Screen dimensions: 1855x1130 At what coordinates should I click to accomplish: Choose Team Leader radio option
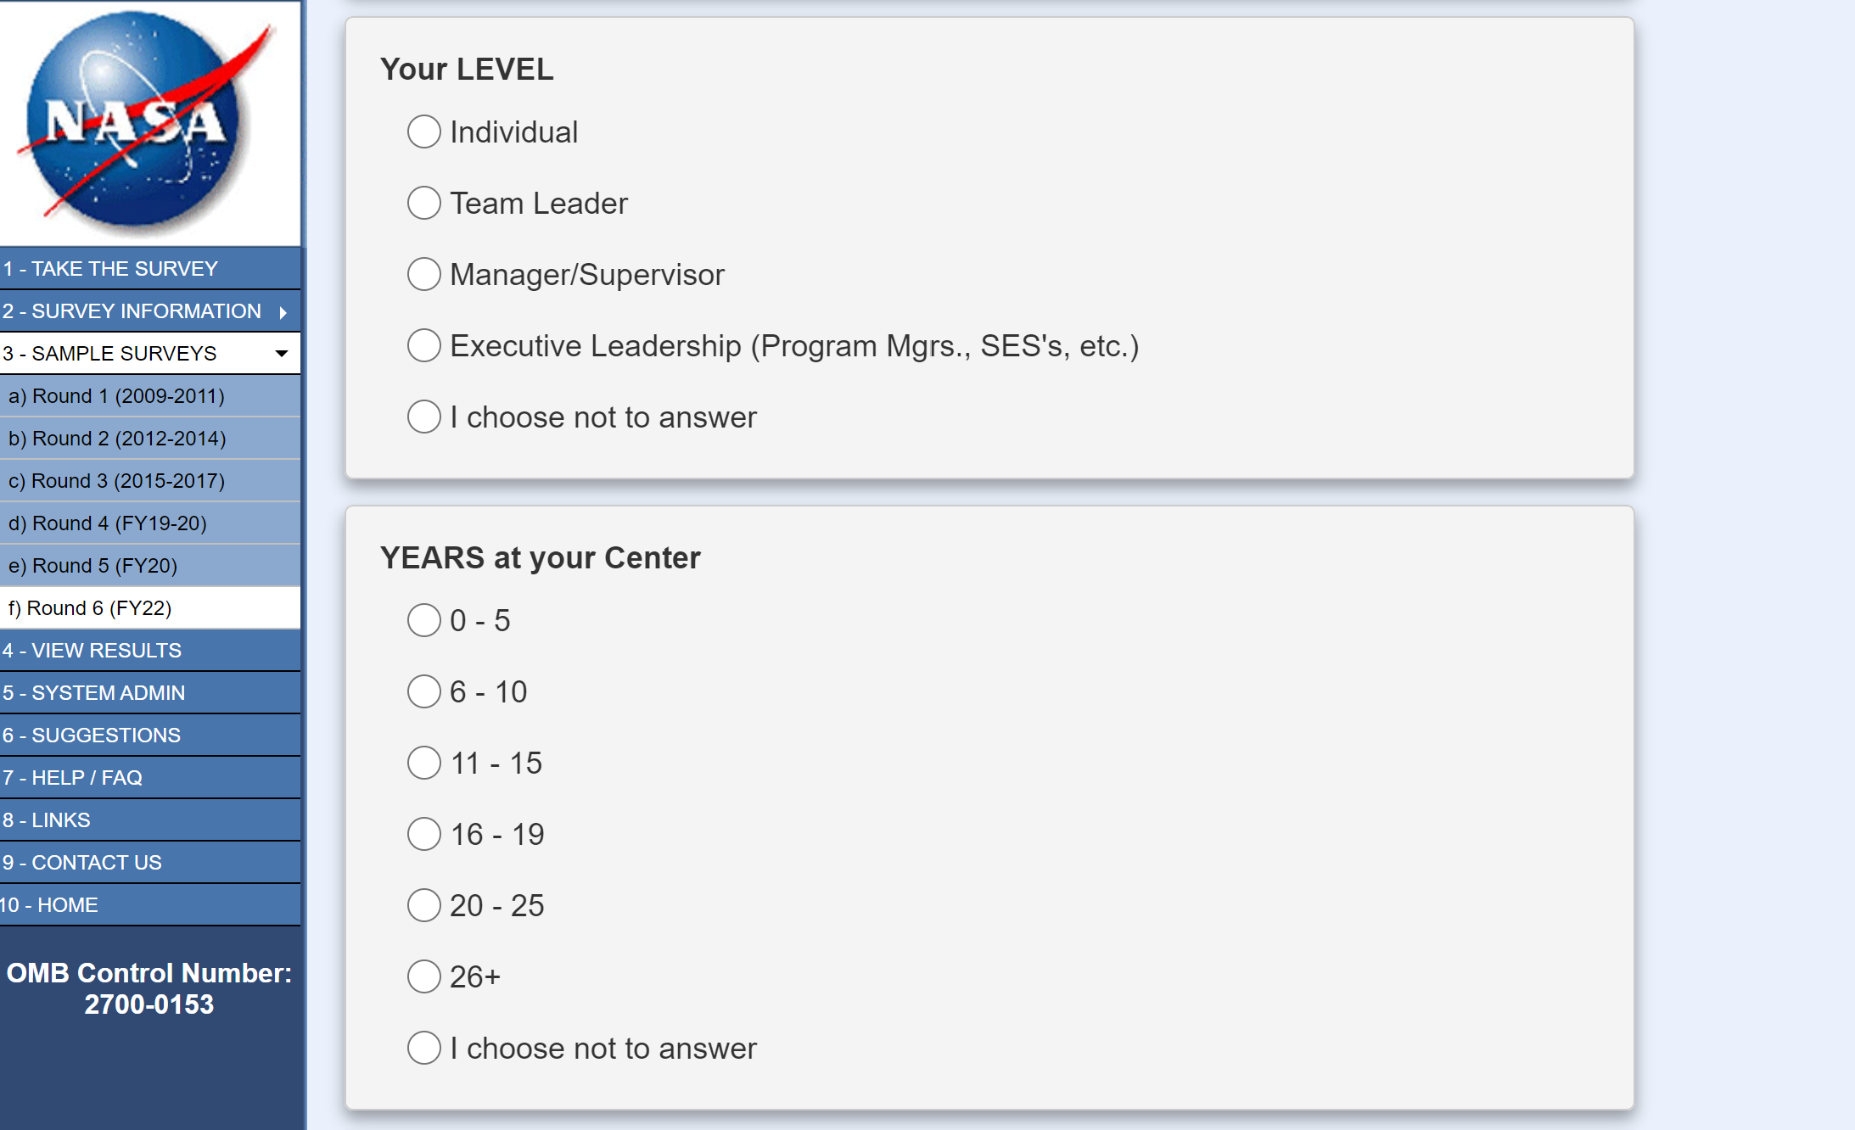pyautogui.click(x=424, y=203)
